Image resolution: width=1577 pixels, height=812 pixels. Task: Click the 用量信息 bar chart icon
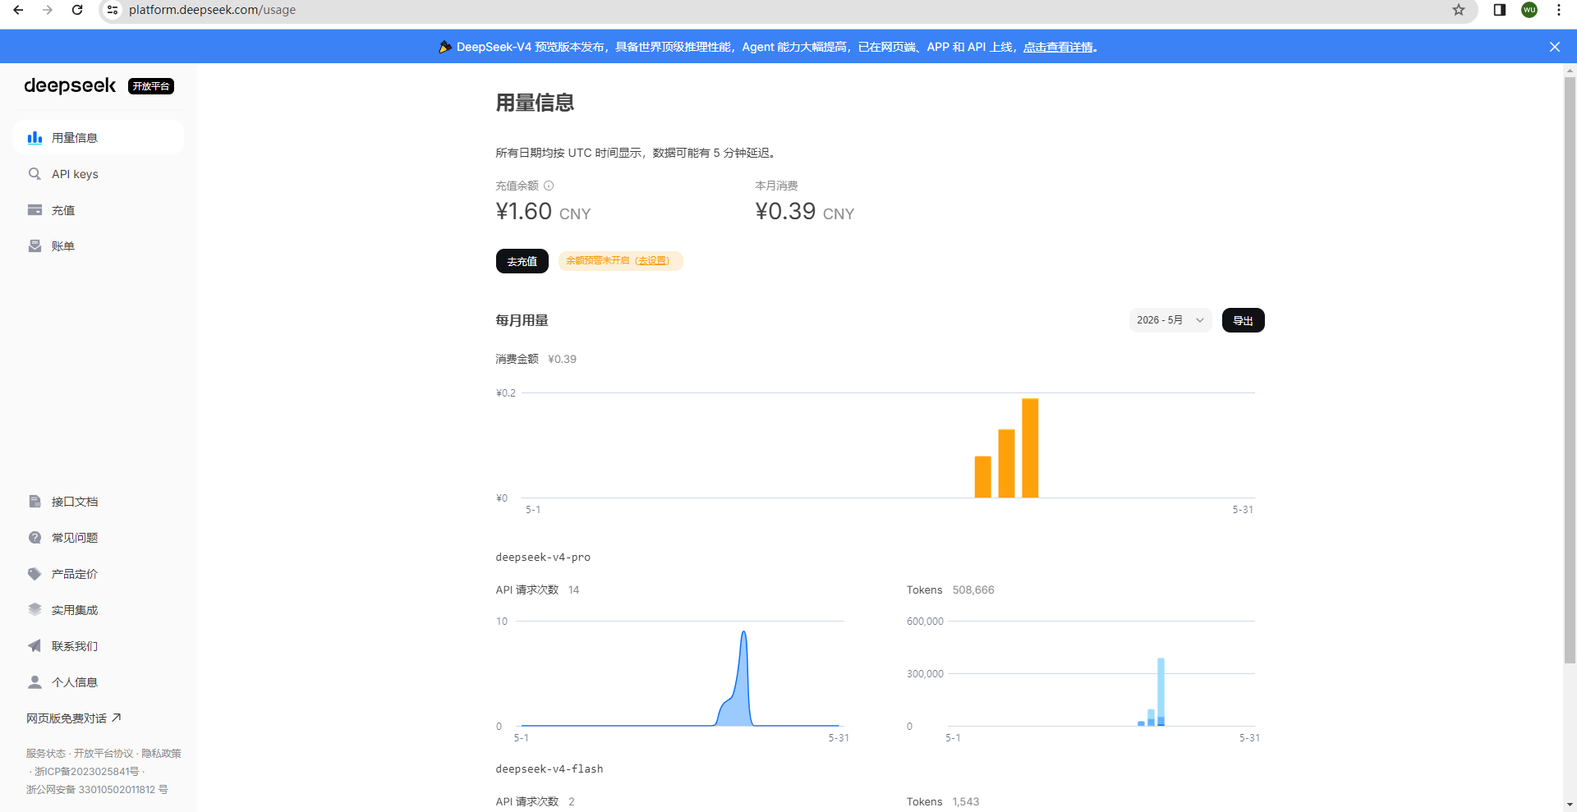[34, 137]
